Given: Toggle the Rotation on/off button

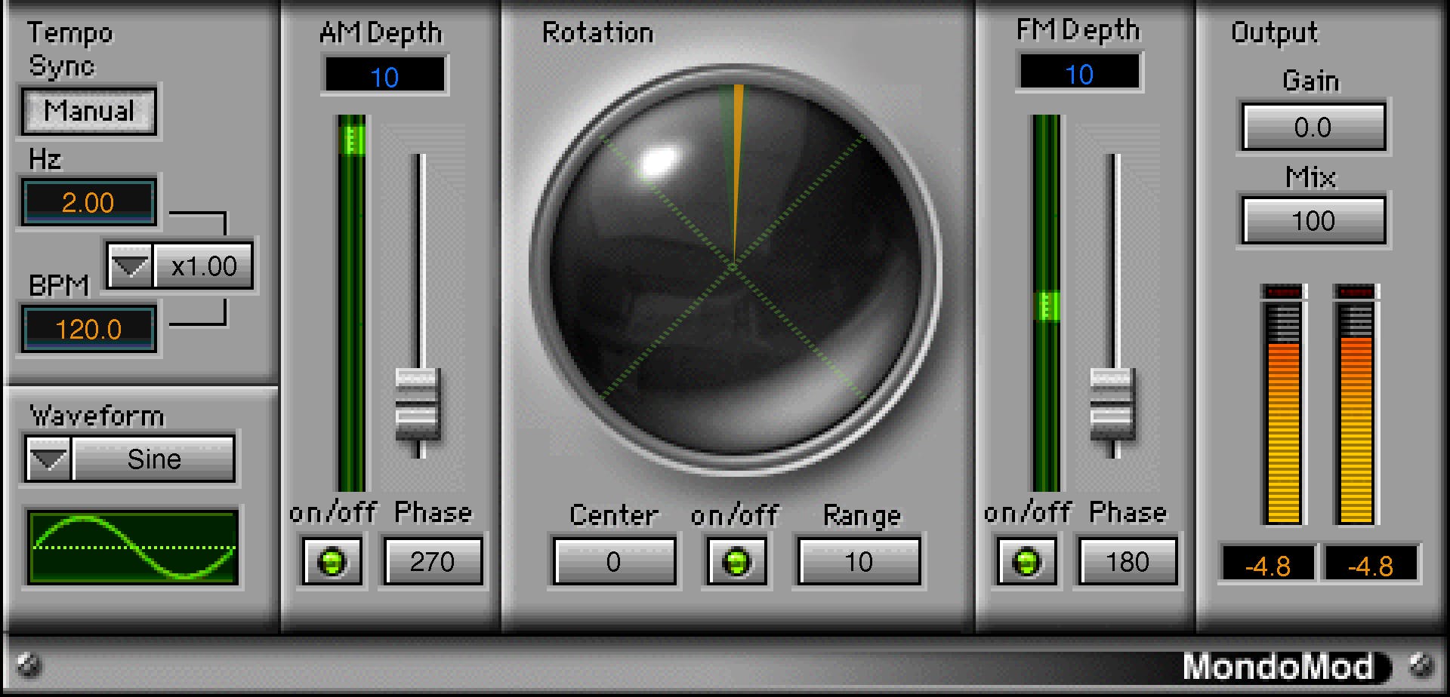Looking at the screenshot, I should click(736, 561).
